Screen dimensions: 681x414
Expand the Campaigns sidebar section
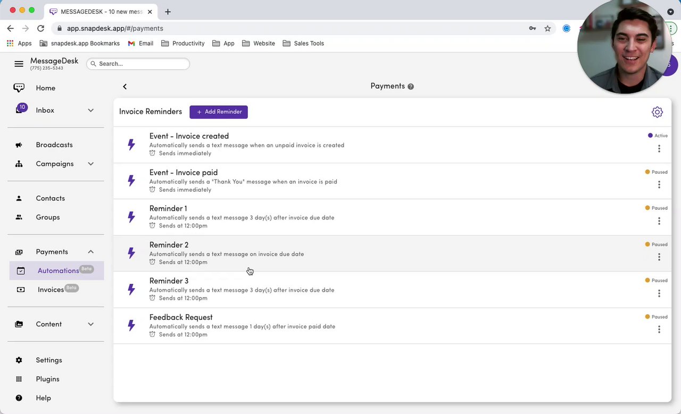pos(90,164)
